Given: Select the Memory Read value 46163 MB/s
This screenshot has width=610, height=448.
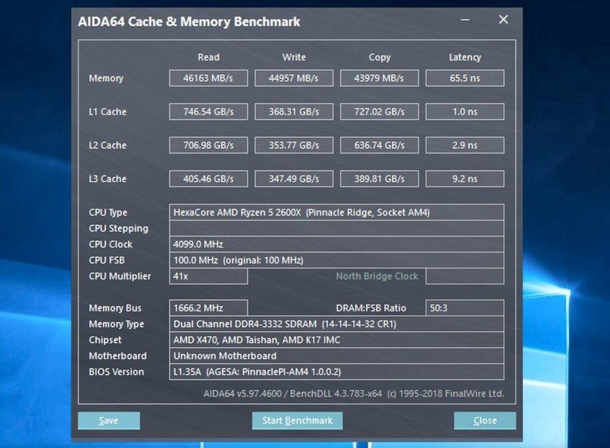Looking at the screenshot, I should pyautogui.click(x=208, y=79).
